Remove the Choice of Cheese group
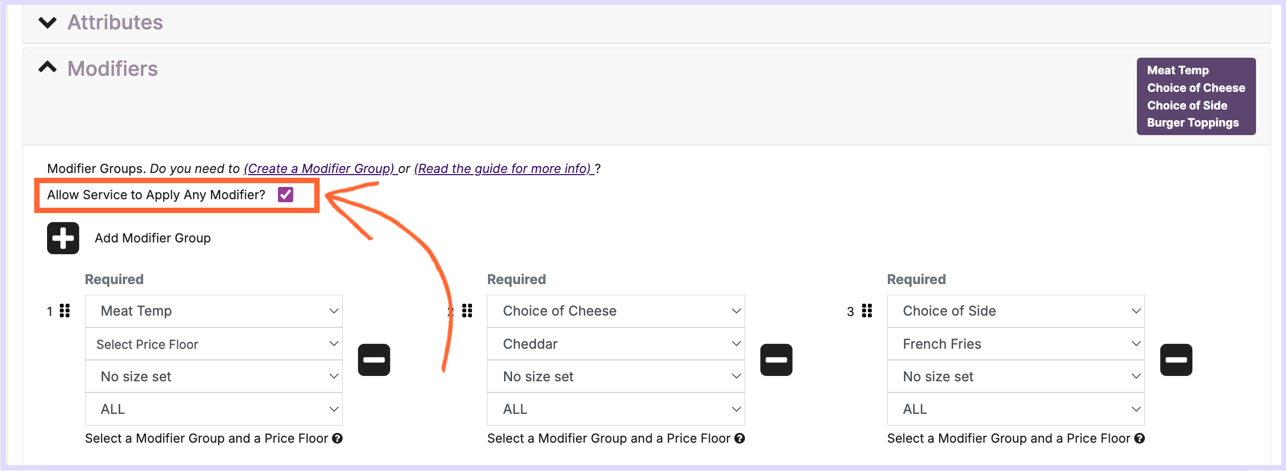This screenshot has height=471, width=1286. 776,360
